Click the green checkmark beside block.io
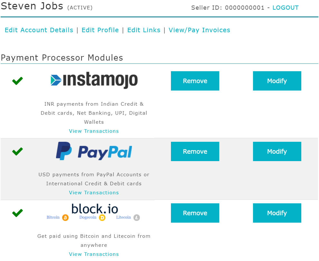319x261 pixels. 17,213
